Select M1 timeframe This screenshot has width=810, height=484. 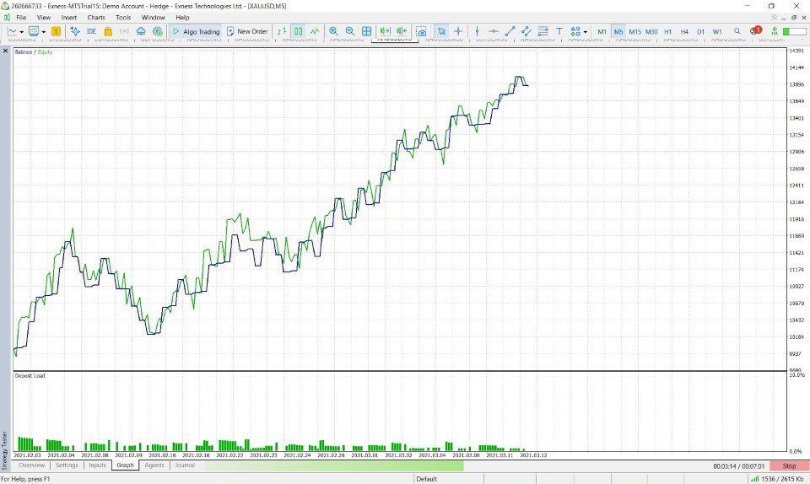pyautogui.click(x=602, y=32)
